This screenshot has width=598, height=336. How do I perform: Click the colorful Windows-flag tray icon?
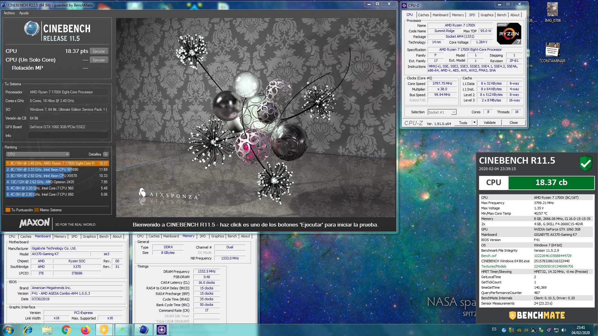click(x=511, y=330)
